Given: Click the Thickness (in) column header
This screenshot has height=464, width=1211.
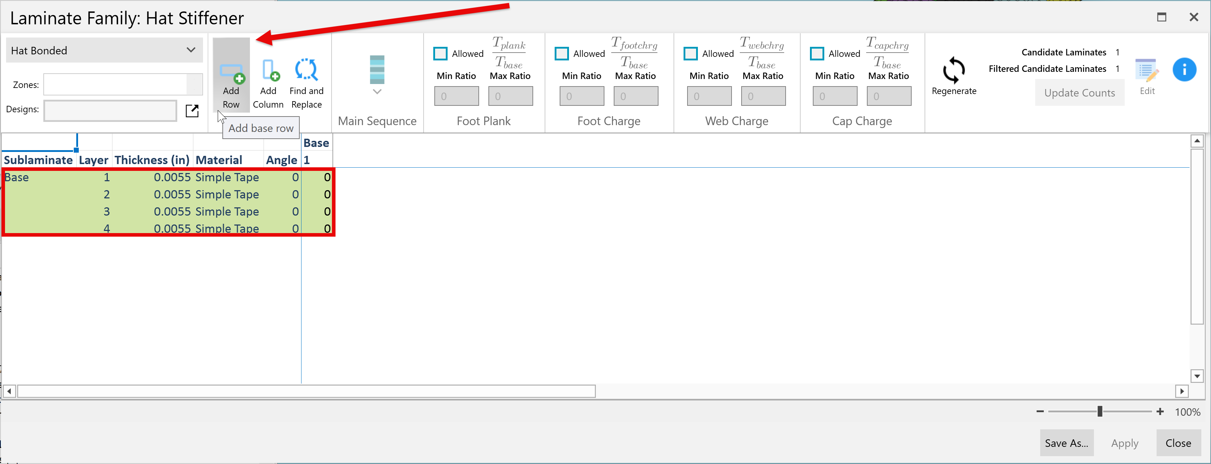Looking at the screenshot, I should coord(152,160).
